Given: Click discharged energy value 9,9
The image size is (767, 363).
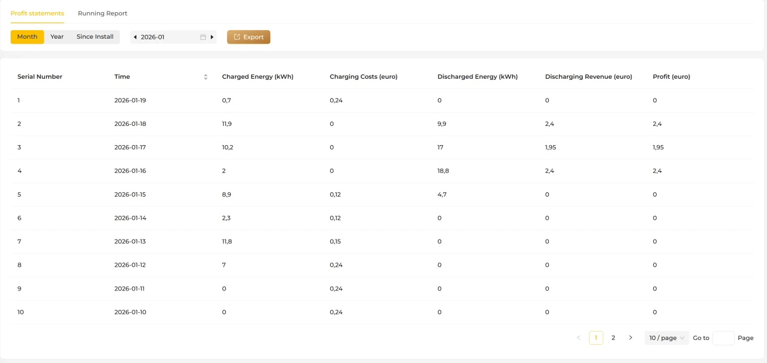Looking at the screenshot, I should tap(442, 124).
